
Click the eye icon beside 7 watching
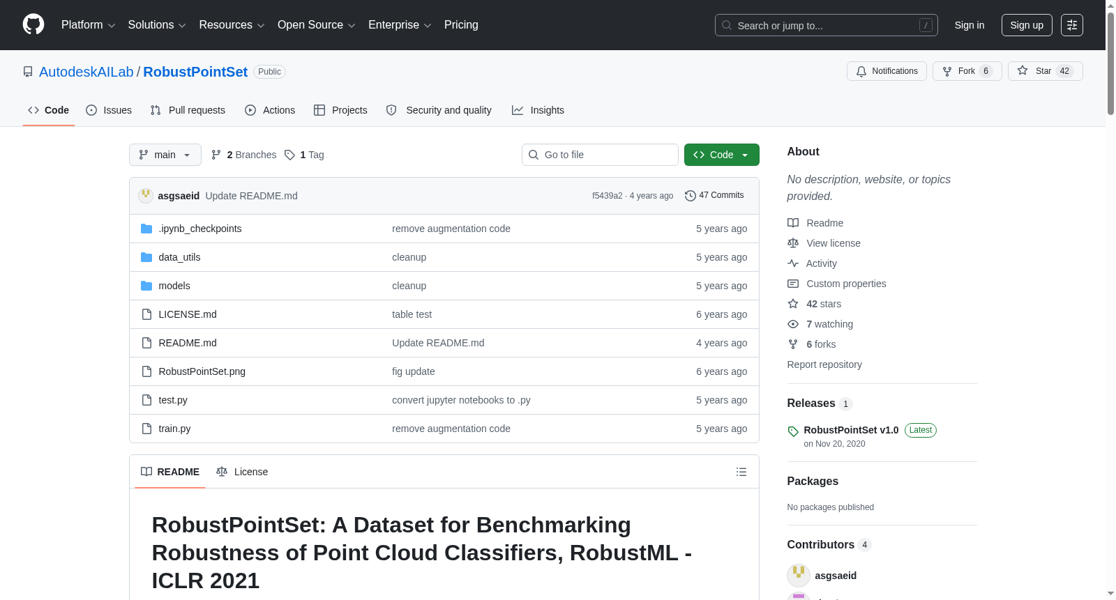(793, 324)
